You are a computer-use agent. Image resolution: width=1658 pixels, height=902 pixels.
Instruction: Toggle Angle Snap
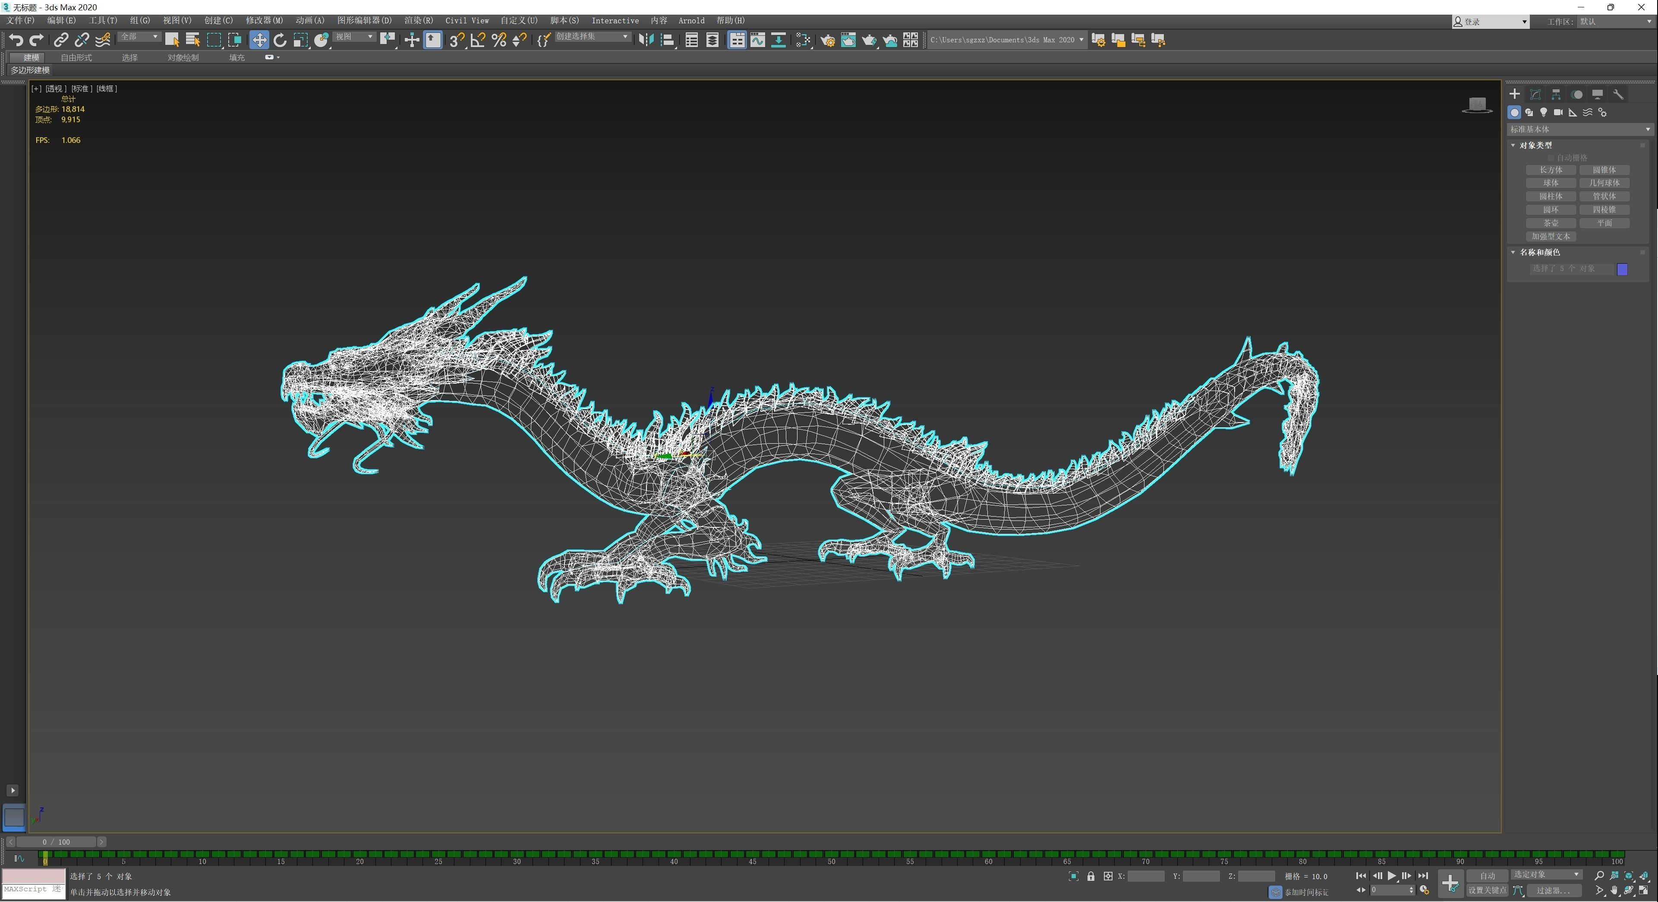[x=478, y=40]
